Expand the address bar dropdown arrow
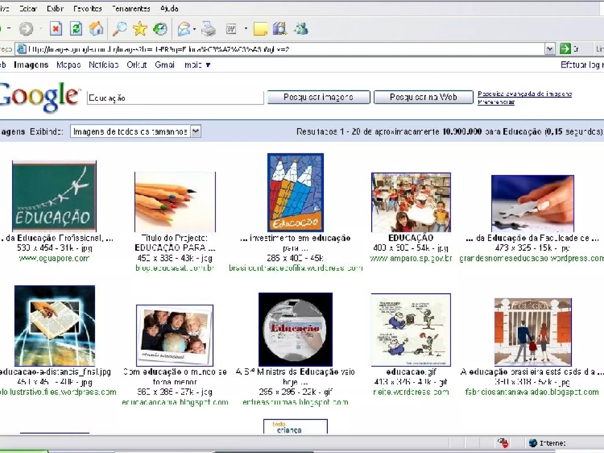 [x=549, y=49]
